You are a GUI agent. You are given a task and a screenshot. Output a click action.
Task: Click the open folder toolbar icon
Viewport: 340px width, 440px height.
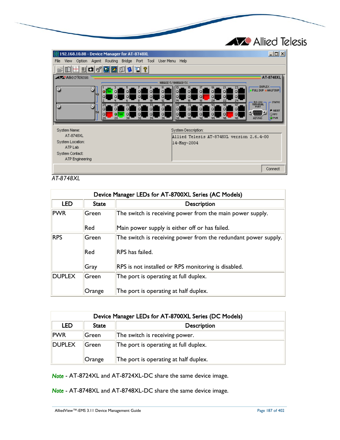pyautogui.click(x=60, y=69)
